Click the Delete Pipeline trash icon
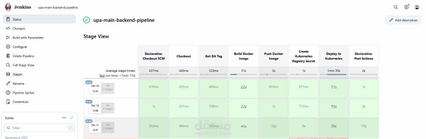 point(8,56)
